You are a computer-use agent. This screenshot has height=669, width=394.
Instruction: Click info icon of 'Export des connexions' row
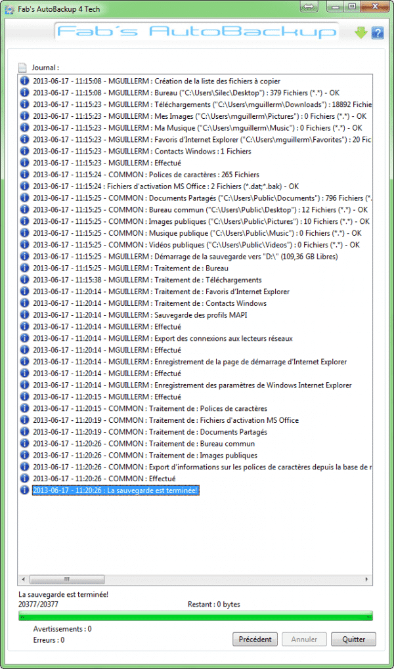tap(24, 338)
